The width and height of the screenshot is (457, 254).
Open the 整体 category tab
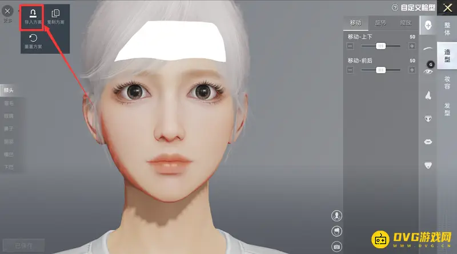coord(447,29)
